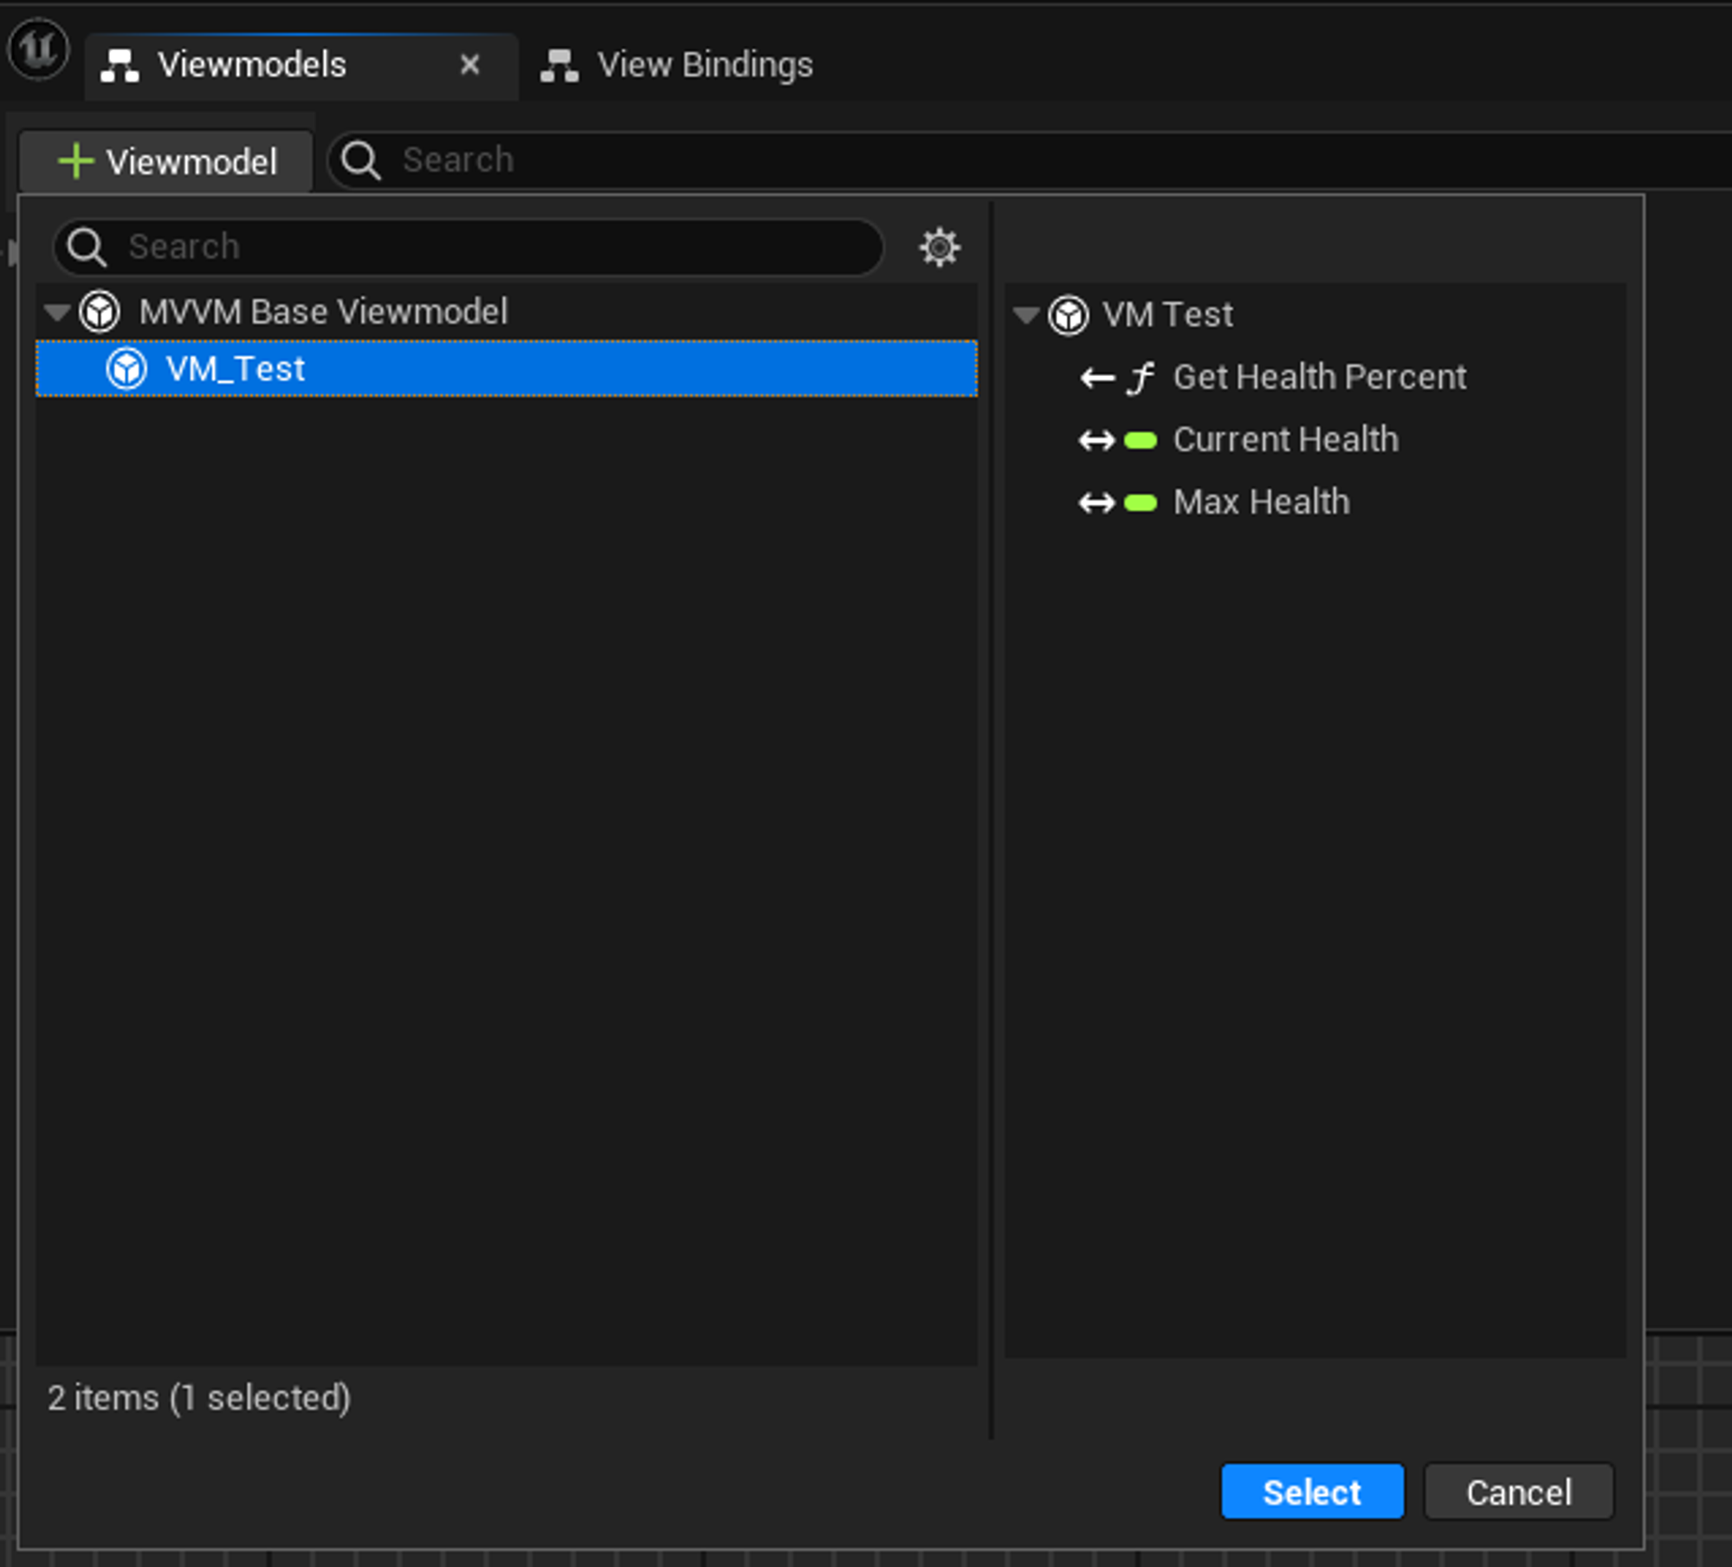Click the VM Test header class icon

tap(1068, 315)
